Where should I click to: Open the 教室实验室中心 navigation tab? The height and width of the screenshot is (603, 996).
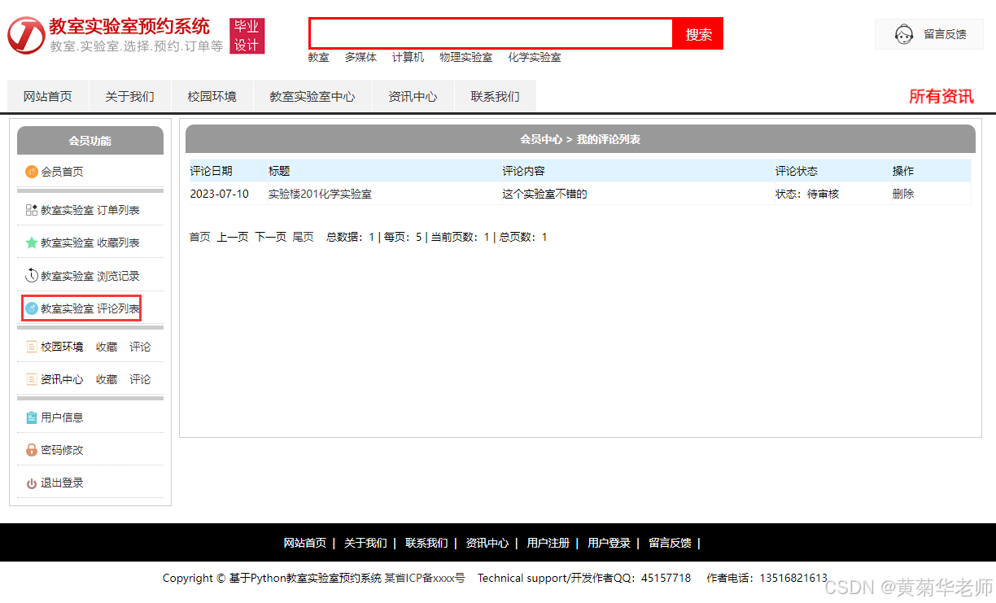[x=312, y=96]
